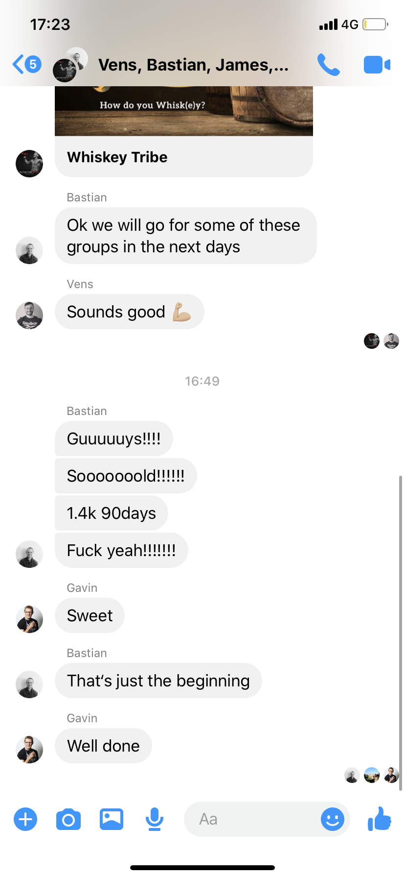Open the Whiskey Tribe link card
Screen dimensions: 405x878
point(184,157)
